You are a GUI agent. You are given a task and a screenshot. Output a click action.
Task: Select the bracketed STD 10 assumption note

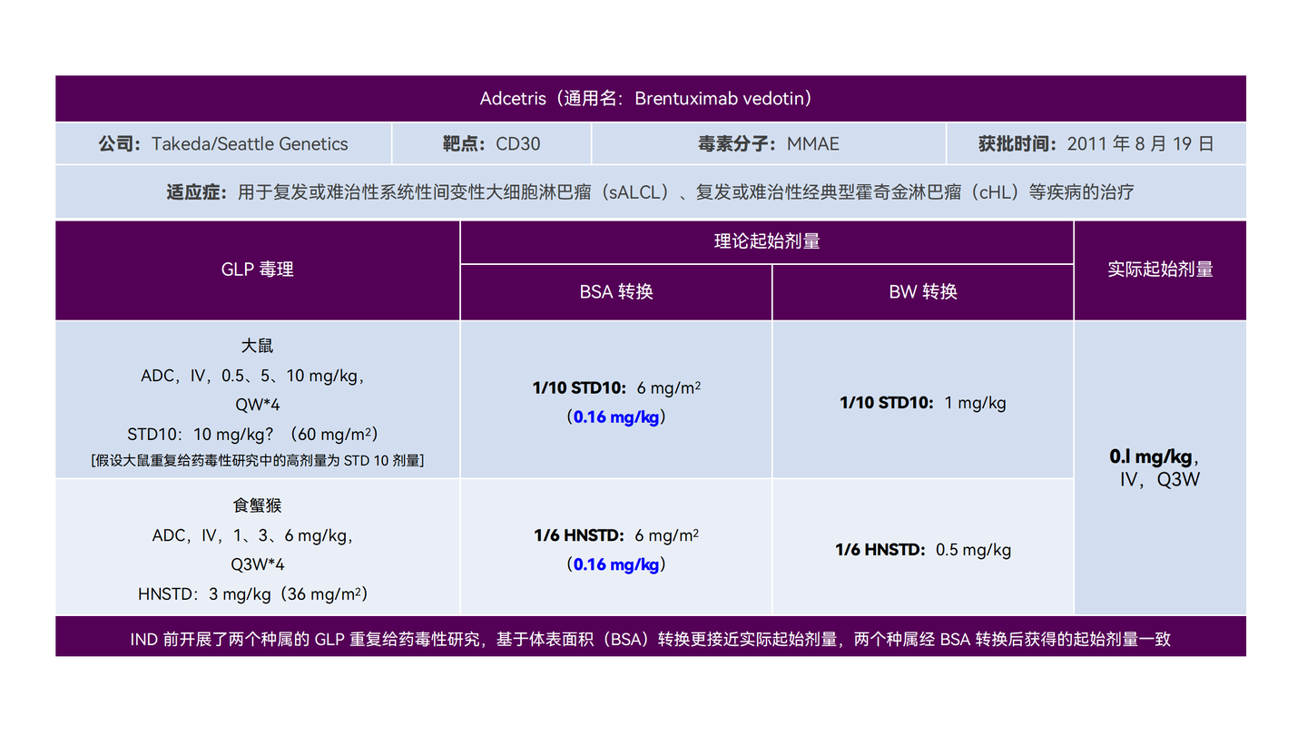258,460
